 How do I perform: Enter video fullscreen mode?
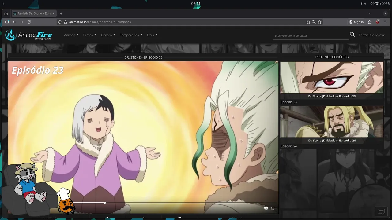point(273,208)
